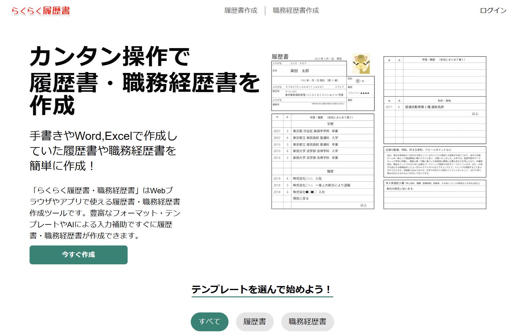
Task: Click the address line 東京都新宿区新宿 in the sample
Action: (x=314, y=95)
